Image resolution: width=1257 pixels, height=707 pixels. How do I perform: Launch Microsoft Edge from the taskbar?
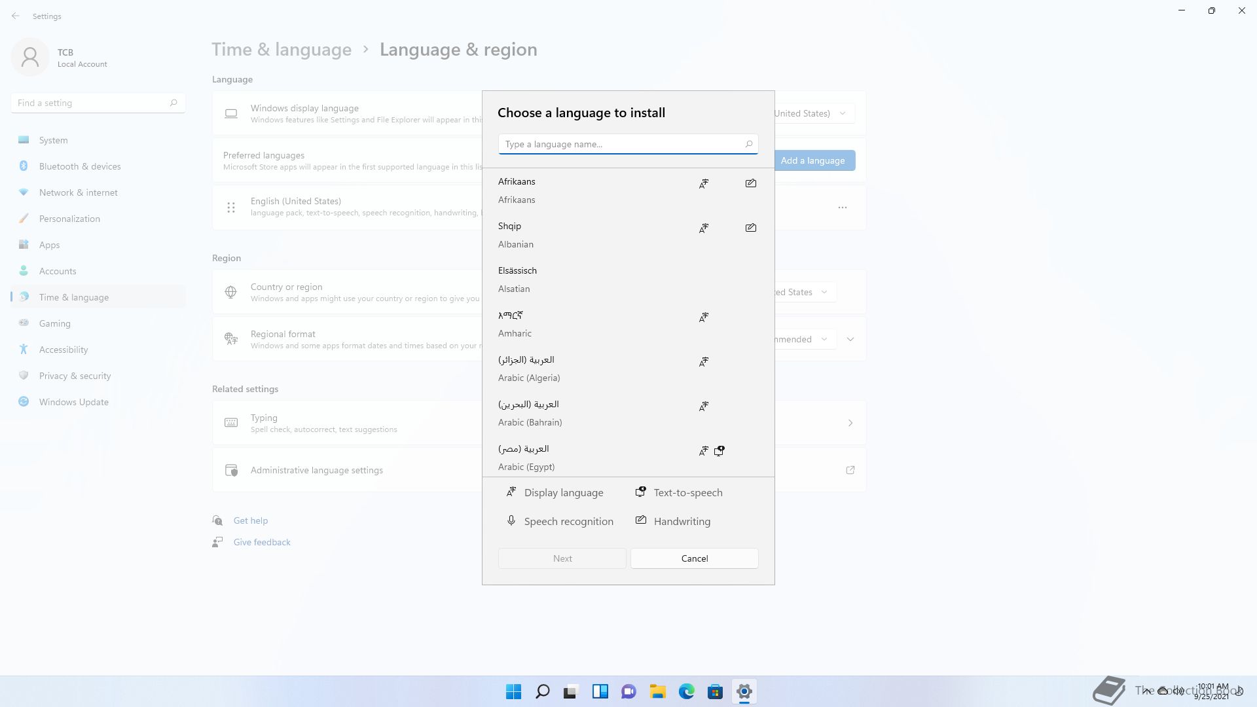pos(686,691)
